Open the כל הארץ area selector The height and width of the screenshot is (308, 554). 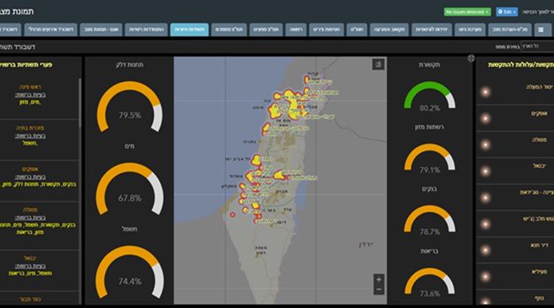(x=538, y=46)
